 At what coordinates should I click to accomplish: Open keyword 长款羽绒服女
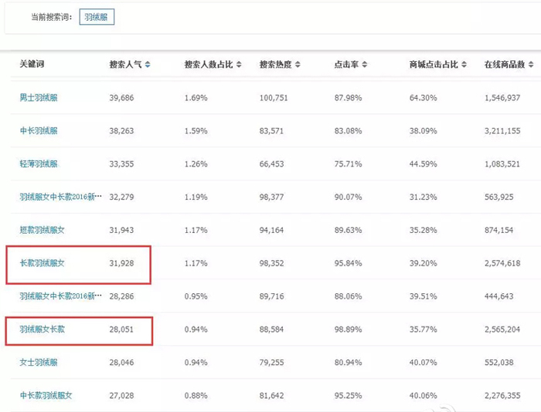tap(42, 263)
